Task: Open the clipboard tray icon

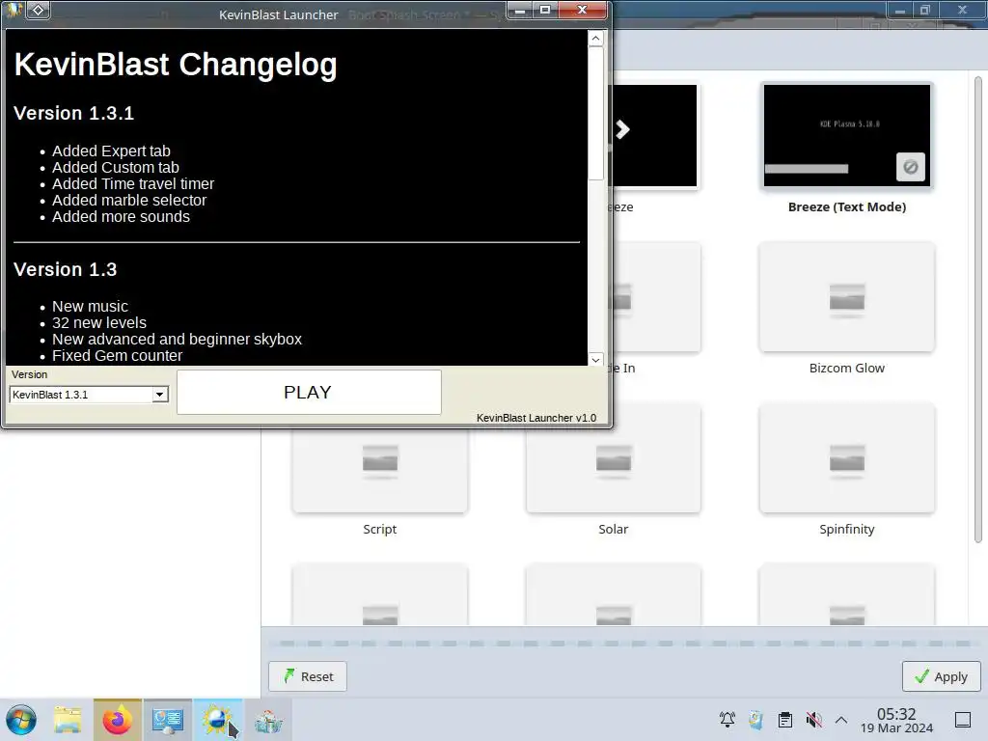Action: (785, 720)
